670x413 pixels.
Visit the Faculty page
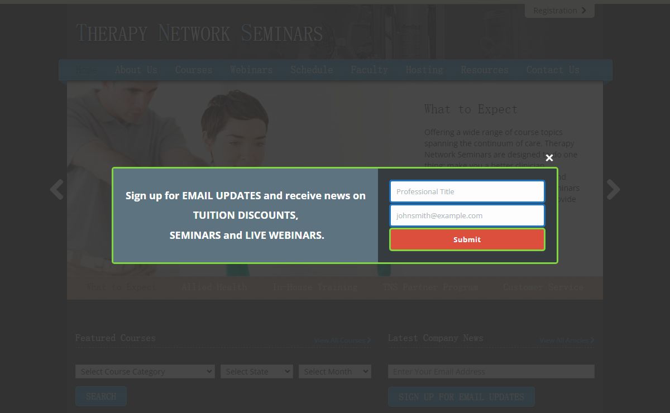pos(369,70)
